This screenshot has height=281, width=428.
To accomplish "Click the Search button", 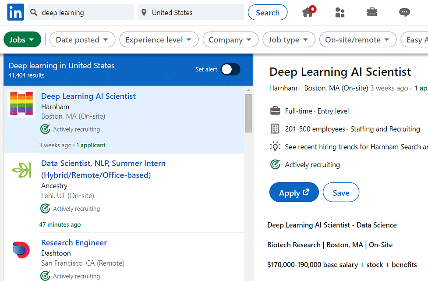I will pyautogui.click(x=268, y=12).
